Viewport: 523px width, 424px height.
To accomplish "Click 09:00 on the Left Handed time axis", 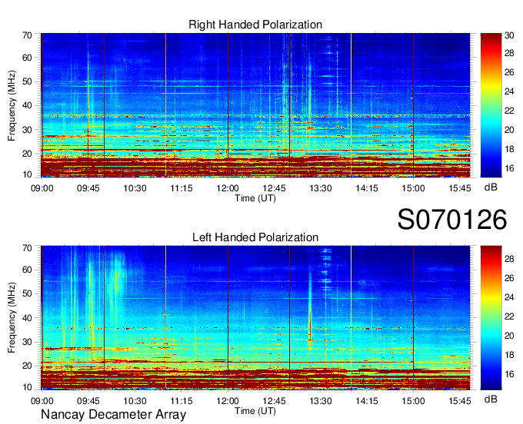I will click(x=42, y=401).
